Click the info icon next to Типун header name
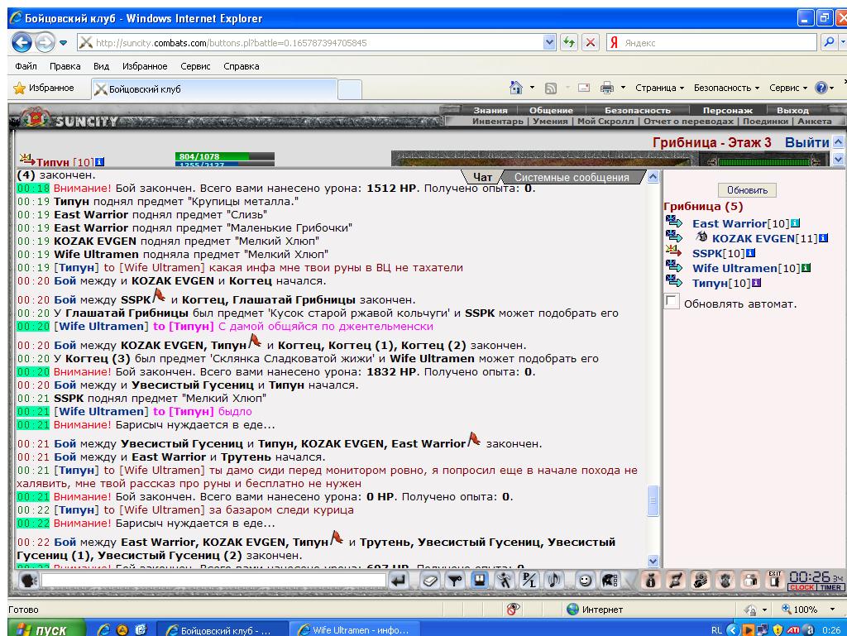This screenshot has height=636, width=847. tap(100, 161)
